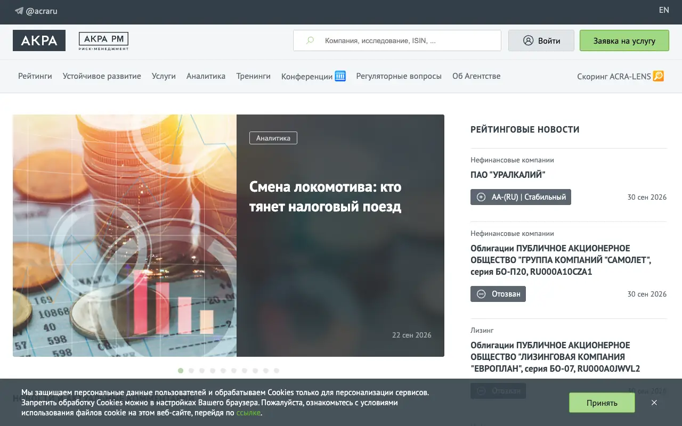The width and height of the screenshot is (682, 426).
Task: Click the plus icon on AA-(RU) rating
Action: point(481,197)
